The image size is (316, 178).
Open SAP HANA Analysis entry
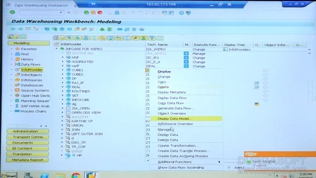[35, 106]
